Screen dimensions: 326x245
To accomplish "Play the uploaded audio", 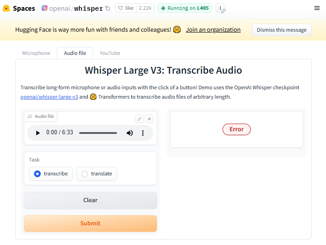I will coord(38,133).
